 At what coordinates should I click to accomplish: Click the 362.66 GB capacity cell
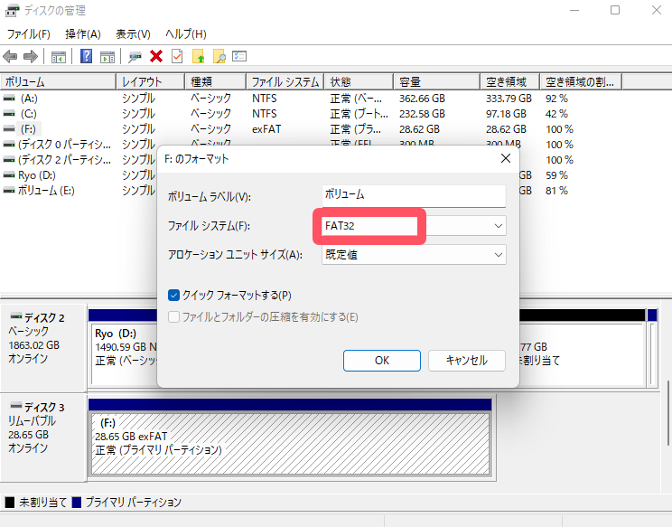422,99
